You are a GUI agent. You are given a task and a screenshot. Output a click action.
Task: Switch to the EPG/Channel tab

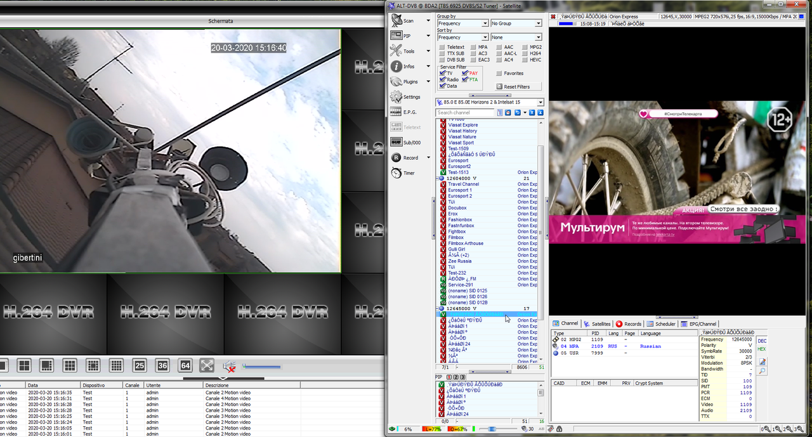pyautogui.click(x=698, y=323)
